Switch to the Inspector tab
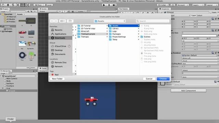 [x=164, y=9]
